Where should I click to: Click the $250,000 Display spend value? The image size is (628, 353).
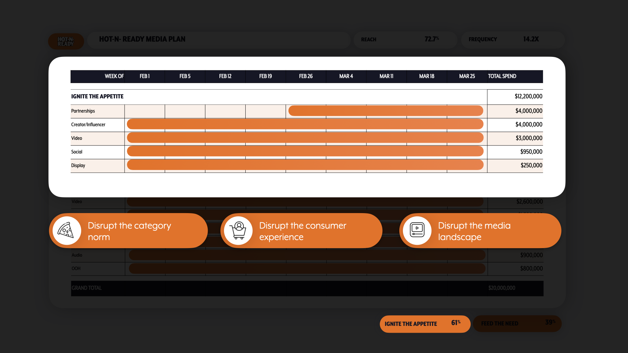point(531,165)
